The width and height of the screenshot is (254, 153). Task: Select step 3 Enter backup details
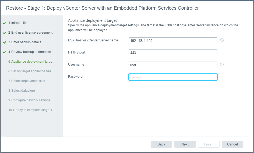coord(25,42)
